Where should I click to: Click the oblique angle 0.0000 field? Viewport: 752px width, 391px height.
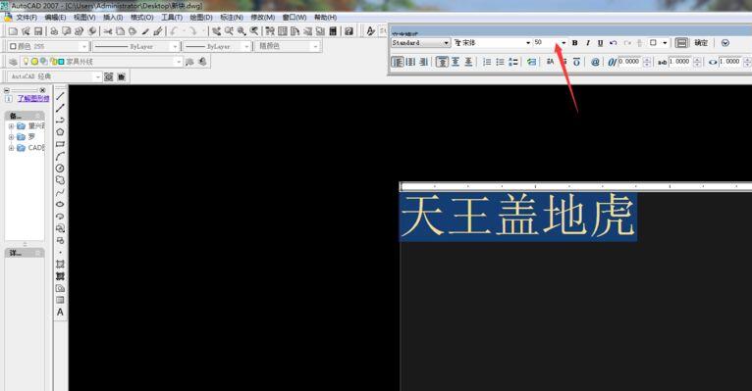coord(629,62)
